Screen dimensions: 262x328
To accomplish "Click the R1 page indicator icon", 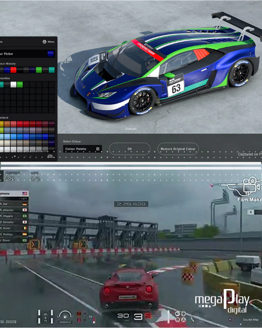I will [x=50, y=156].
